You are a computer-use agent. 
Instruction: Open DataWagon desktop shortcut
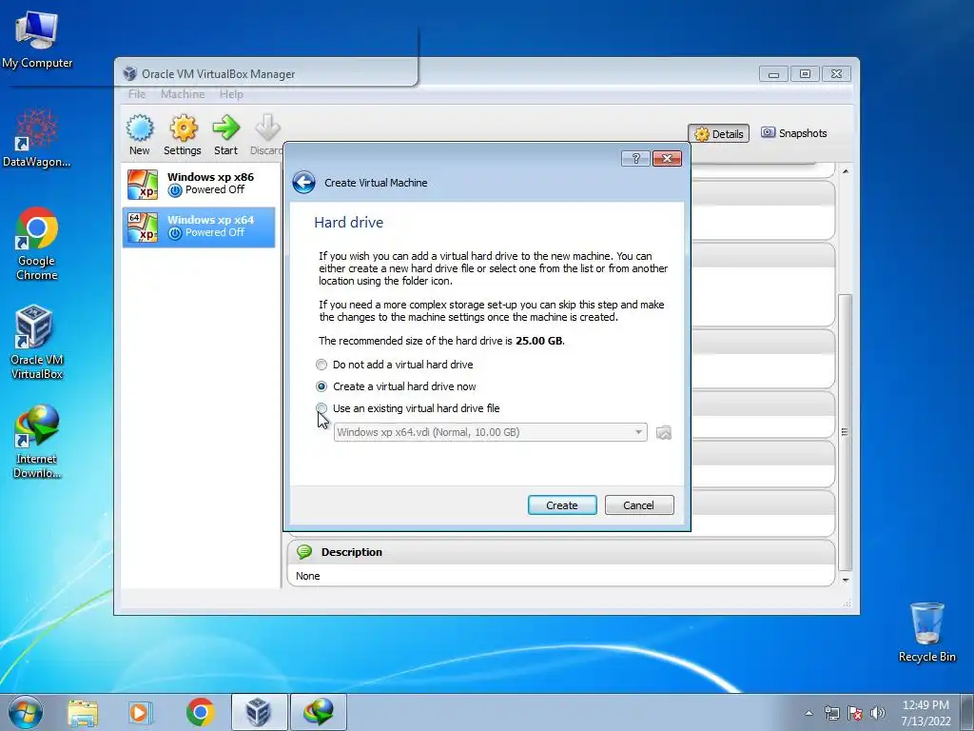pos(37,138)
